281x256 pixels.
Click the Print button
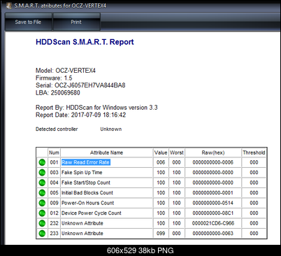point(76,22)
